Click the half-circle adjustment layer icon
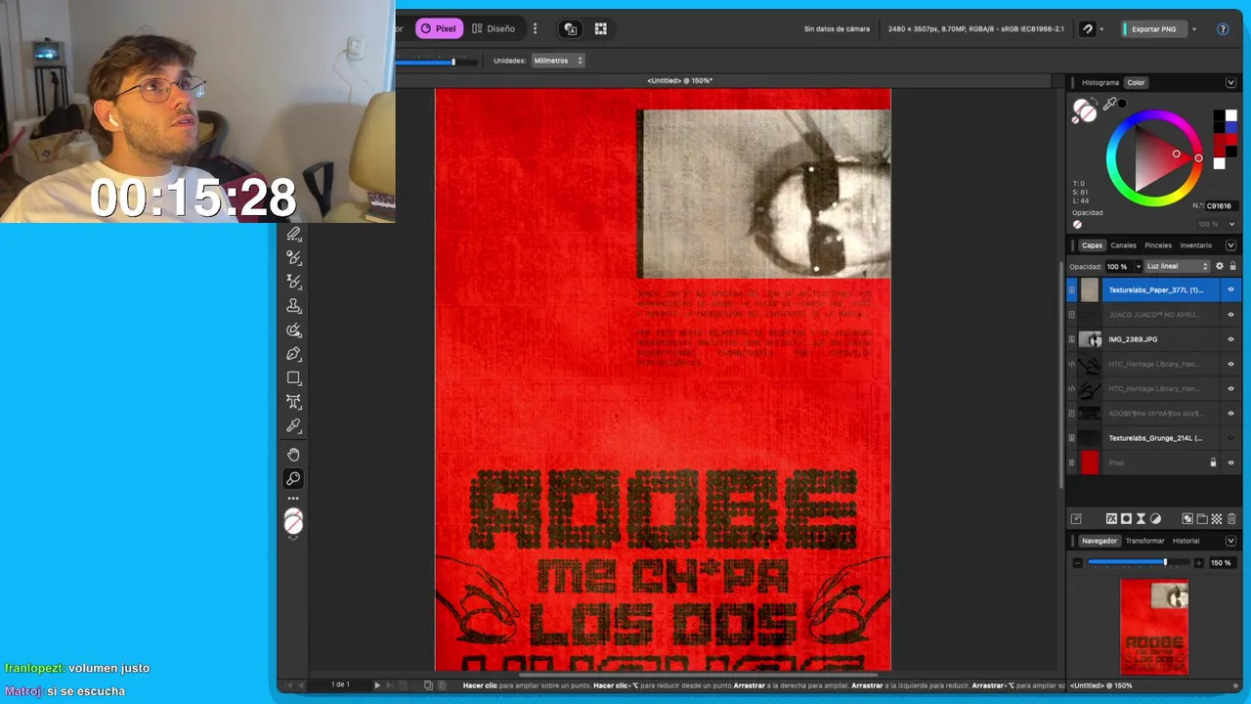Viewport: 1251px width, 704px height. click(1155, 519)
